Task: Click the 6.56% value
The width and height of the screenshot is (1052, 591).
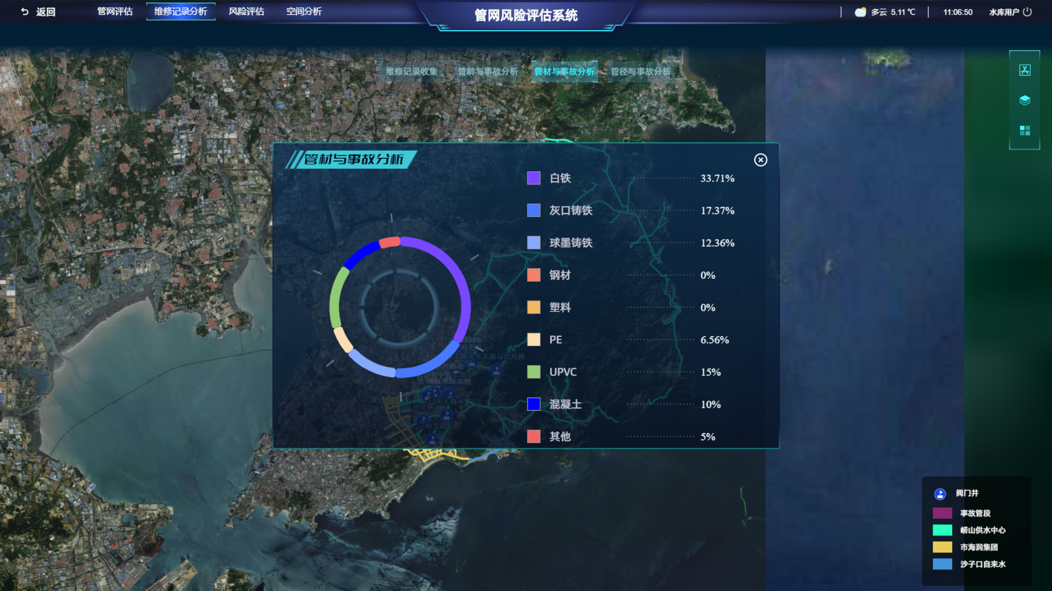Action: pyautogui.click(x=714, y=340)
